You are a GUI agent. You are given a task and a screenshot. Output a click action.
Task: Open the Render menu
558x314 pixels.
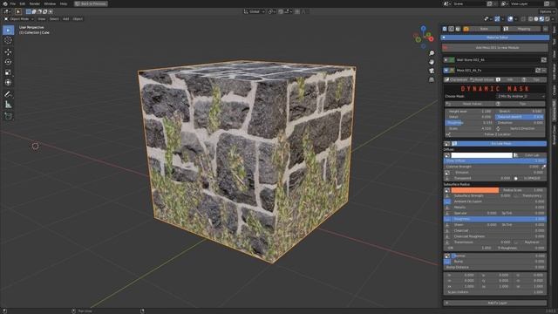[x=35, y=3]
